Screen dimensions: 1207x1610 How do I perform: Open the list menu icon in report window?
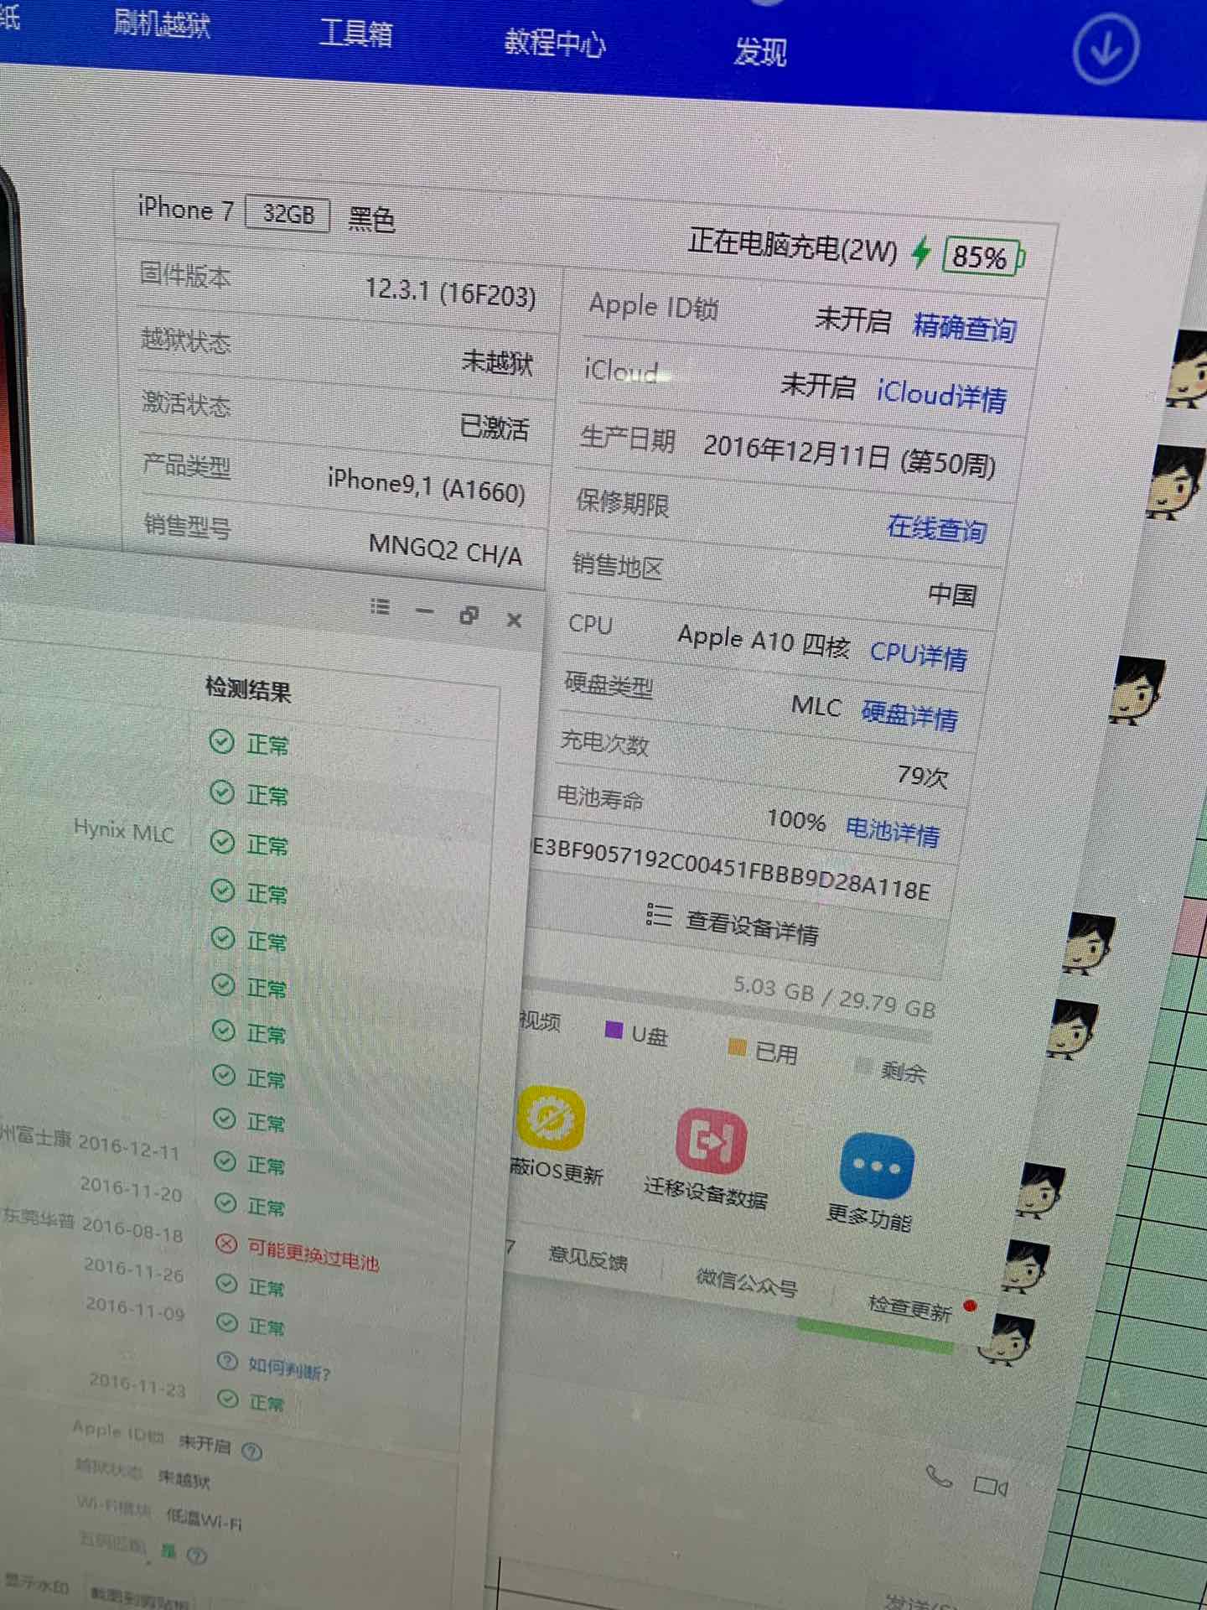381,606
